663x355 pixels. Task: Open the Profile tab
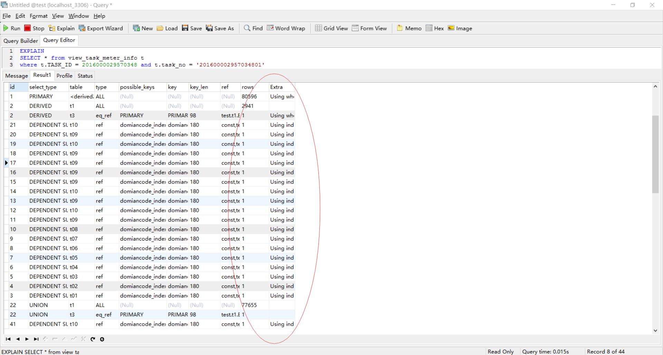point(64,76)
